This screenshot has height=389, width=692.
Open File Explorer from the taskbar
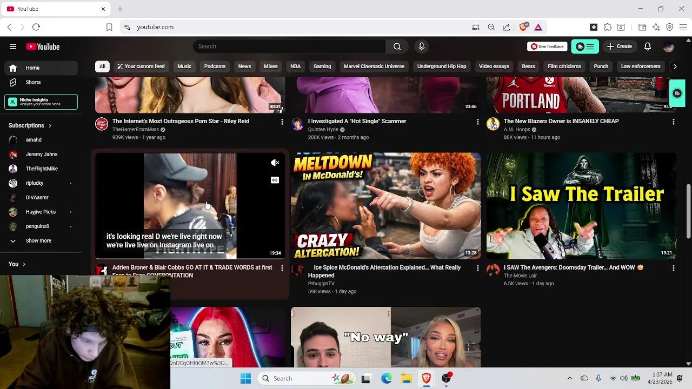coord(406,378)
